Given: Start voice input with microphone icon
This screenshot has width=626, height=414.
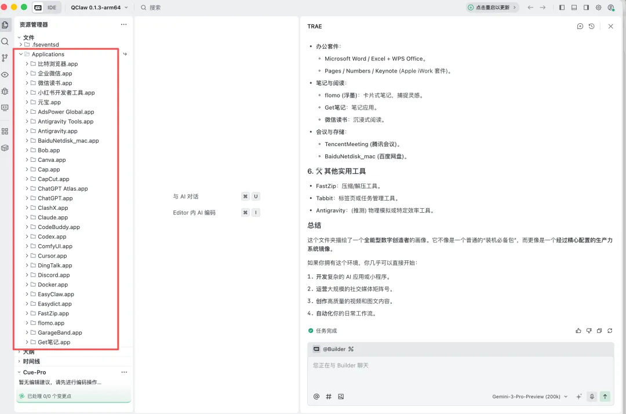Looking at the screenshot, I should (x=592, y=397).
